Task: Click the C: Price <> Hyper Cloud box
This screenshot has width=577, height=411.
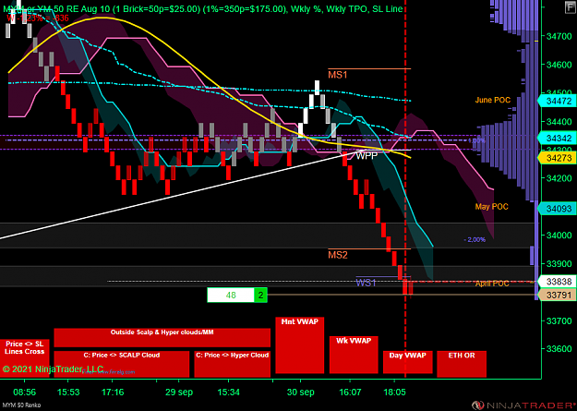Action: click(x=233, y=364)
